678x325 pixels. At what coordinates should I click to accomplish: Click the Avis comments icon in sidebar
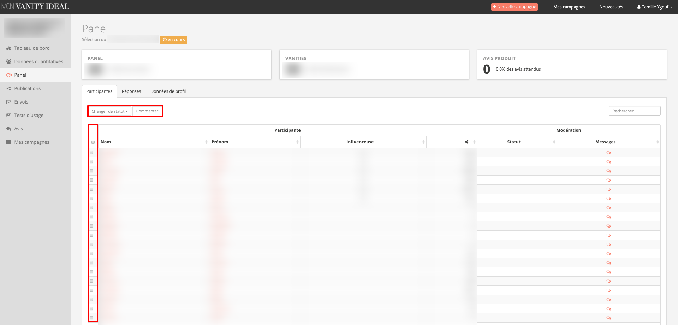coord(9,129)
